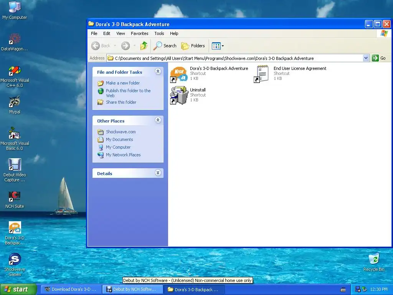Open the Back history dropdown arrow

(x=115, y=46)
